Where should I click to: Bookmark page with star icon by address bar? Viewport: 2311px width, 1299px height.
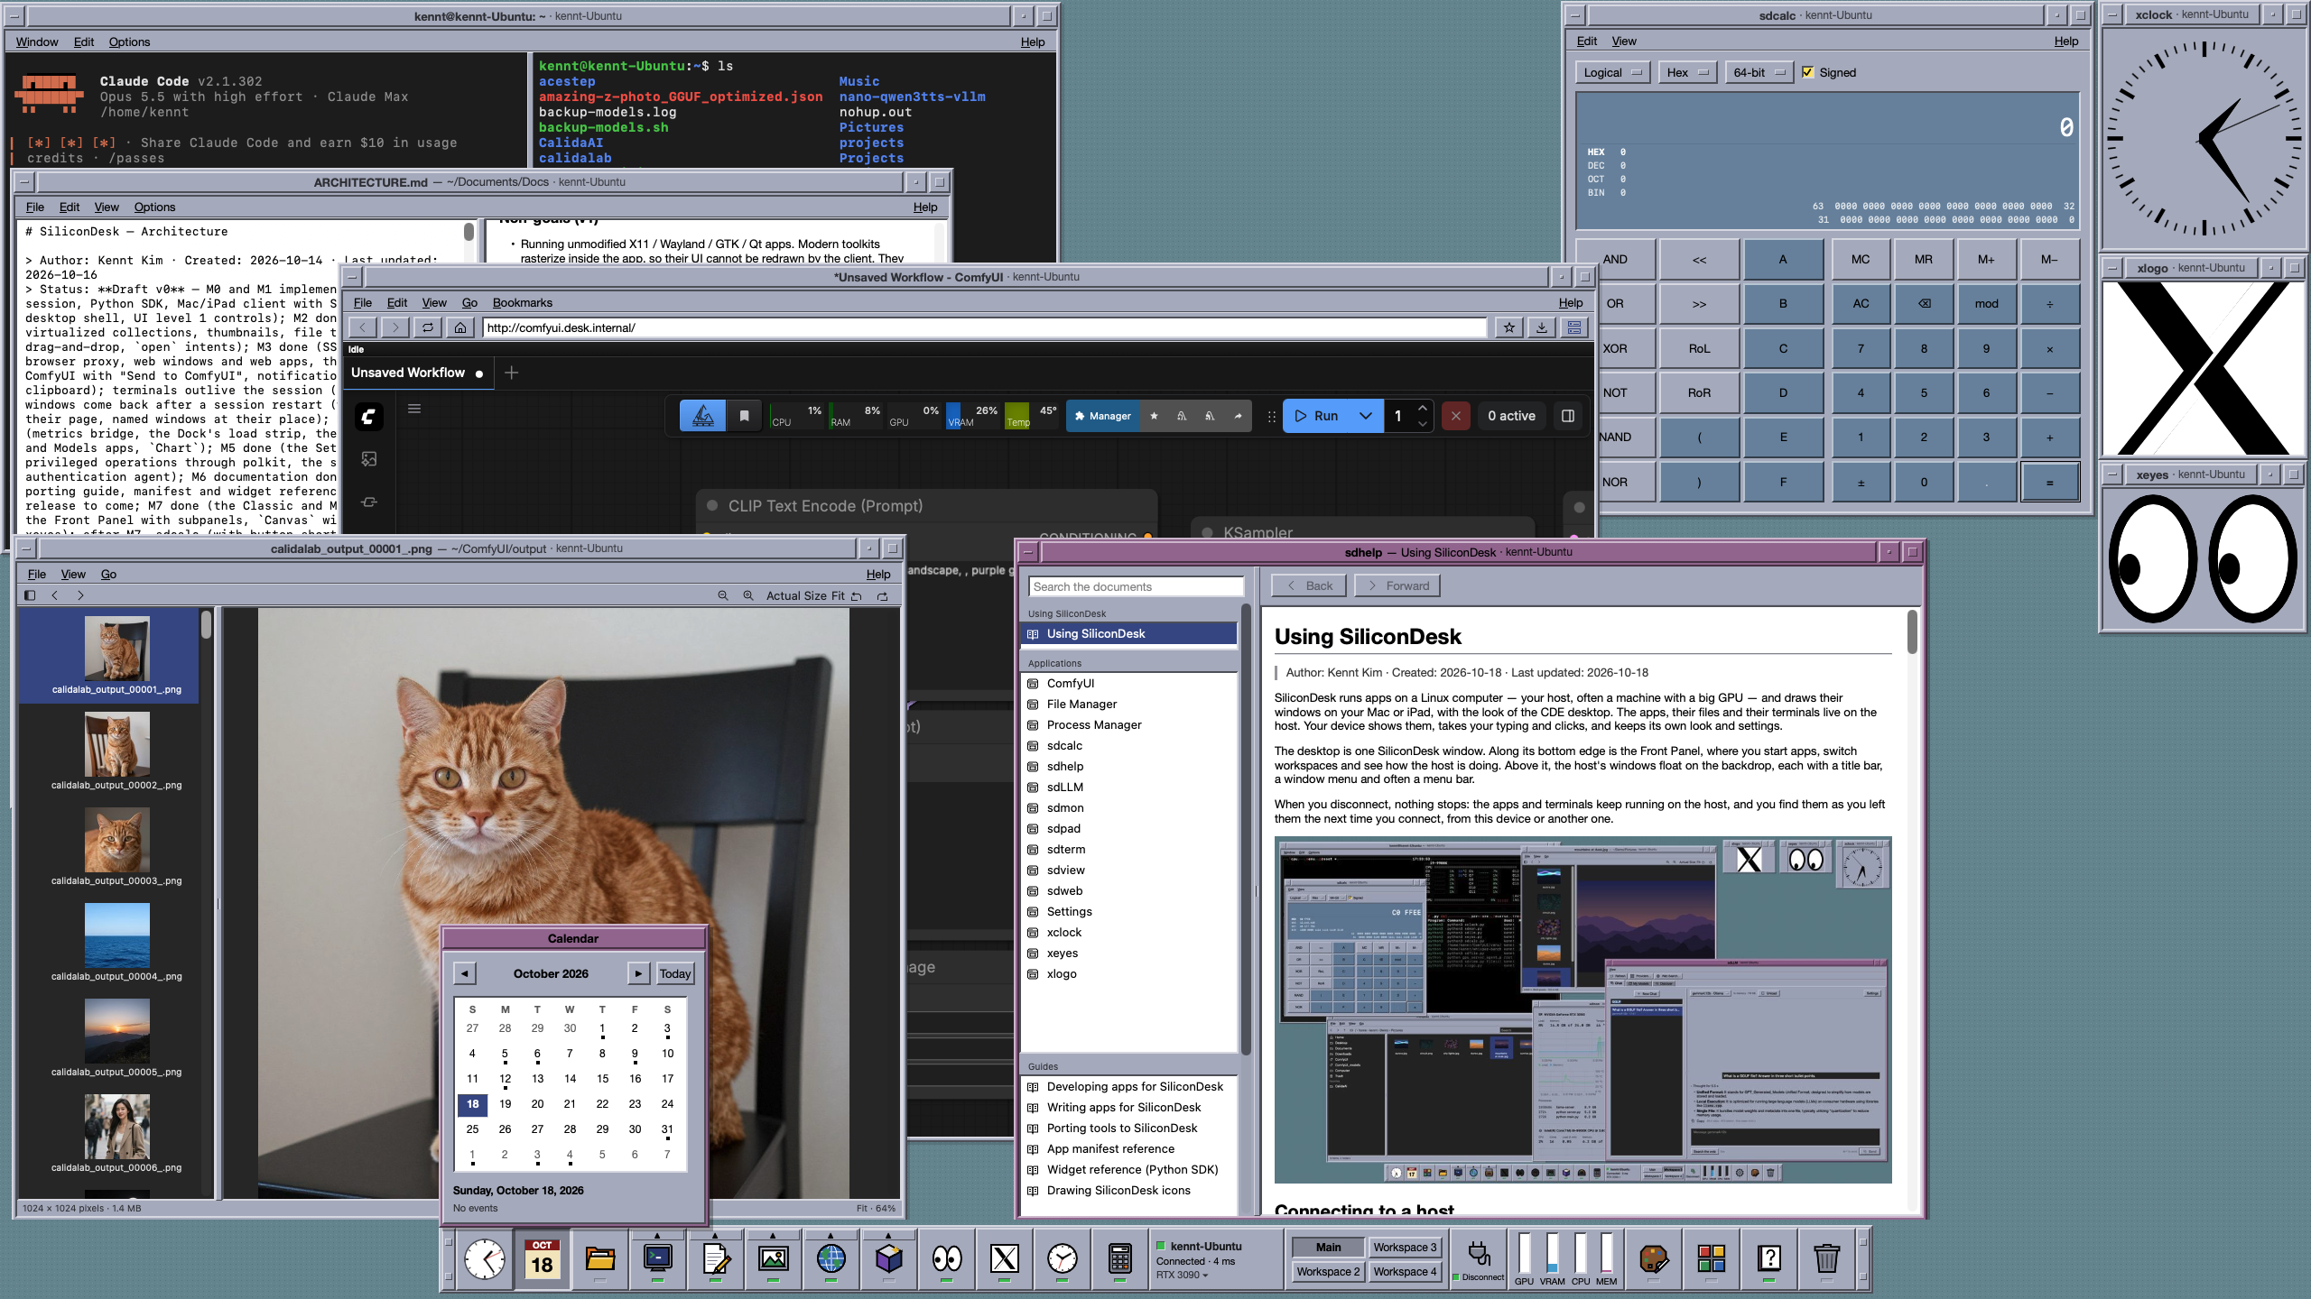click(x=1508, y=327)
